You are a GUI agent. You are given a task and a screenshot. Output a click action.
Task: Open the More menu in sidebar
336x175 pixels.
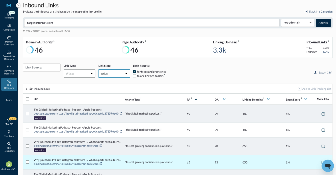[x=9, y=98]
